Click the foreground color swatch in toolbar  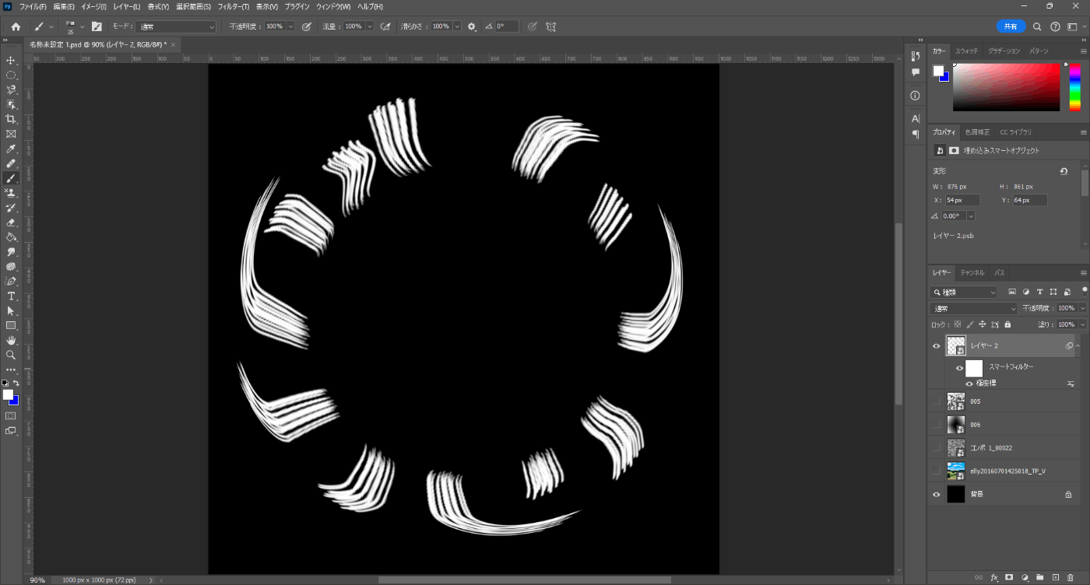(8, 395)
